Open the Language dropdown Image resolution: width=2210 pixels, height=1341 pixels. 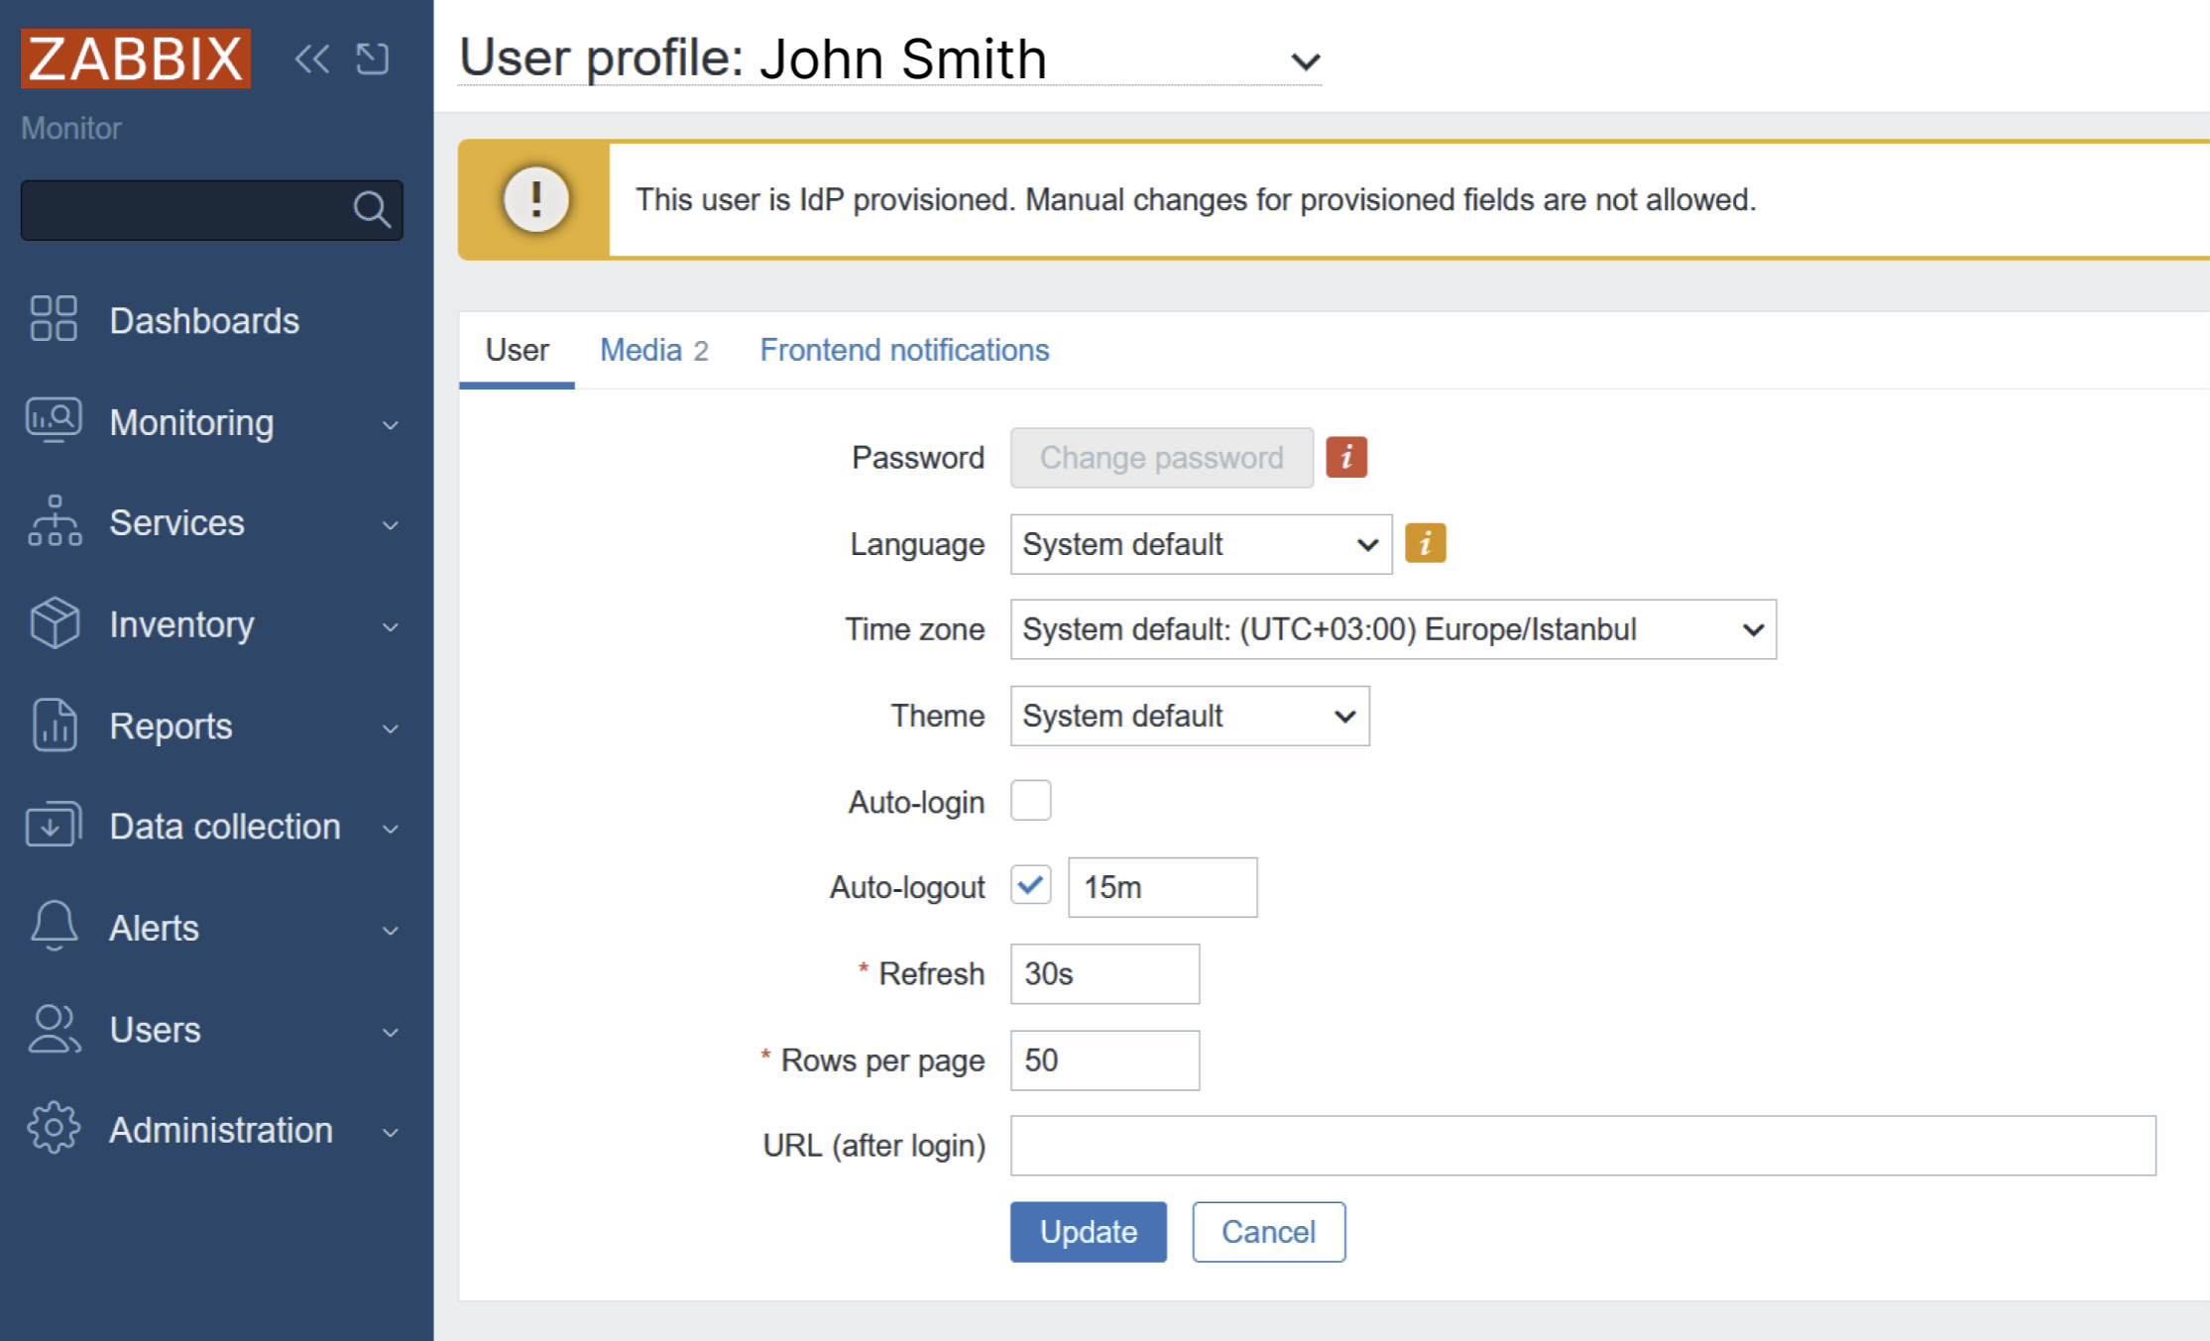coord(1200,544)
